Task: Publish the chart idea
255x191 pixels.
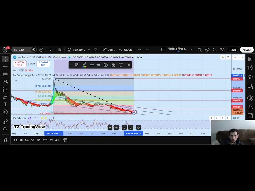Action: pos(247,50)
